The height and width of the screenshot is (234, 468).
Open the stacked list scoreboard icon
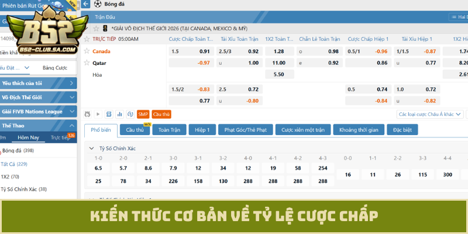pyautogui.click(x=109, y=114)
